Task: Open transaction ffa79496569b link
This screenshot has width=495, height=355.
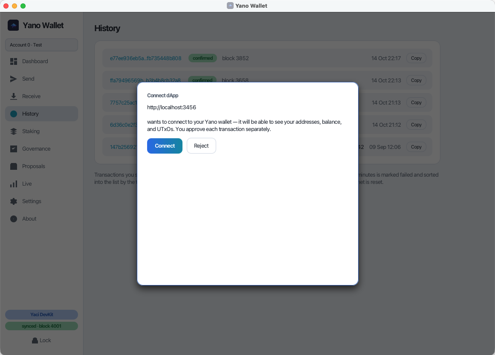Action: click(x=145, y=80)
